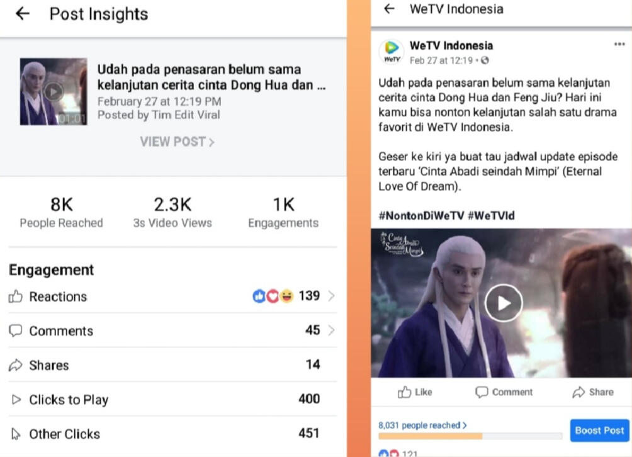Tap the Like thumbs-up icon

(x=404, y=392)
